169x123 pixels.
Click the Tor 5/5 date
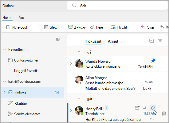(x=149, y=82)
